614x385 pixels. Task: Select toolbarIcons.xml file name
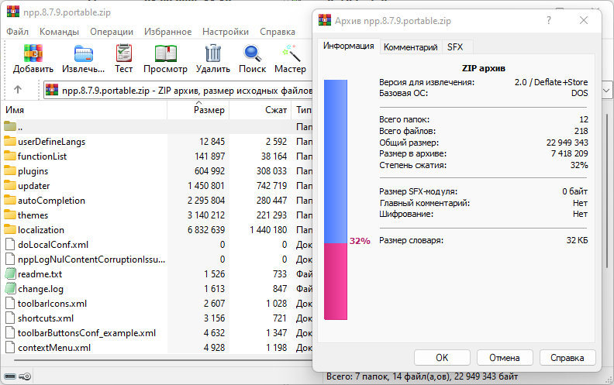tap(52, 303)
